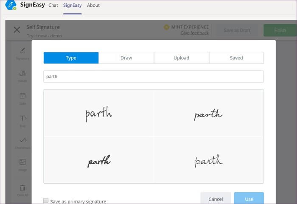
Task: Switch to the SignEasy tab
Action: coord(73,6)
